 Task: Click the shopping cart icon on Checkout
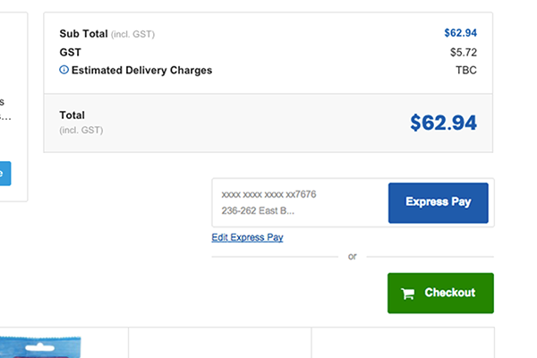pyautogui.click(x=408, y=293)
